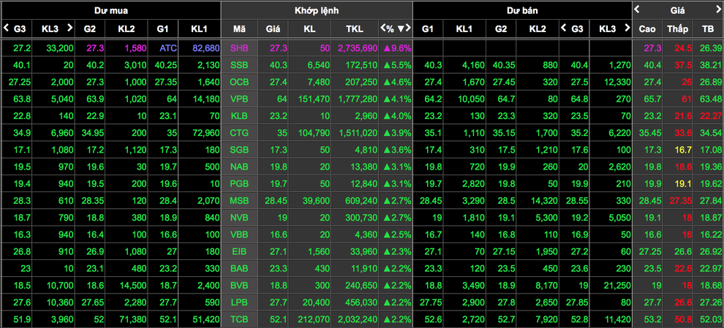Image resolution: width=724 pixels, height=328 pixels.
Task: Click the right arrow after KL3 in Dư mua
Action: [69, 28]
